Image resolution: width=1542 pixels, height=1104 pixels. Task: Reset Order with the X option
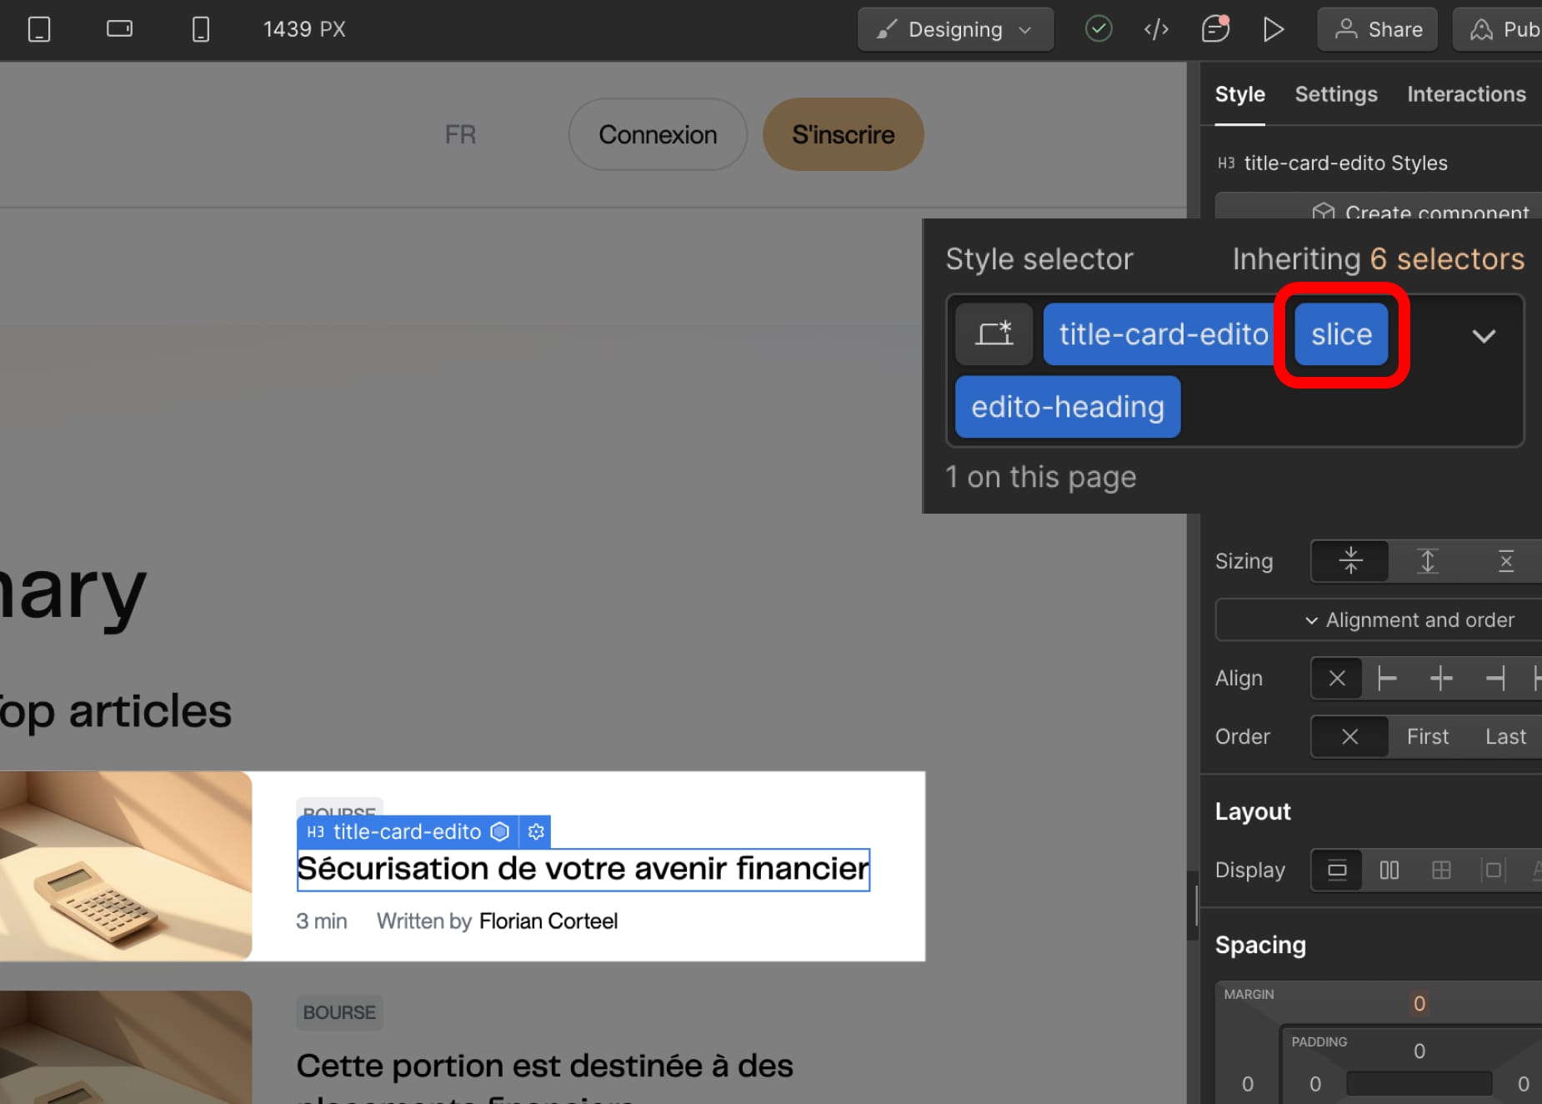click(1350, 737)
